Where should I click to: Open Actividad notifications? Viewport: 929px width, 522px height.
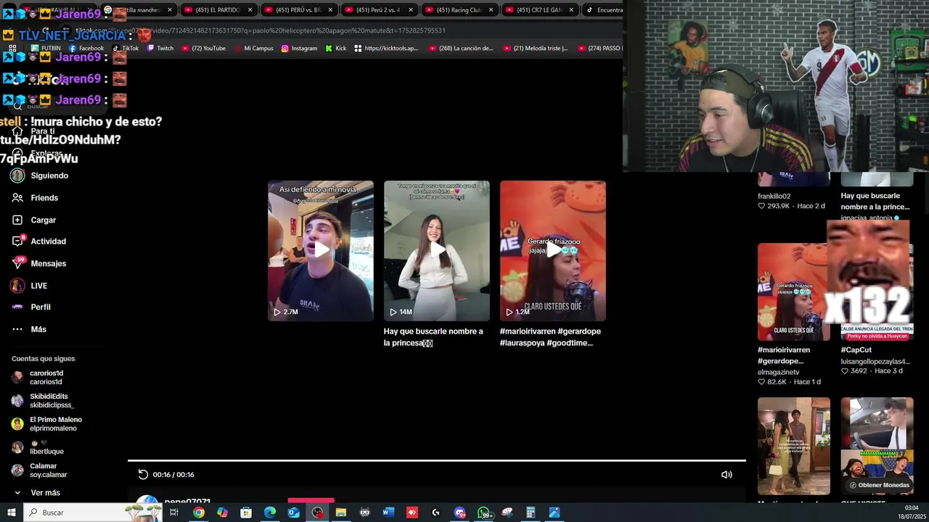tap(48, 241)
